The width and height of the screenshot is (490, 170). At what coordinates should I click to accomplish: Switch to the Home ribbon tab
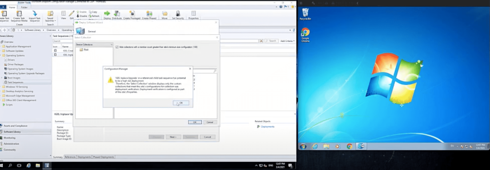[12, 7]
